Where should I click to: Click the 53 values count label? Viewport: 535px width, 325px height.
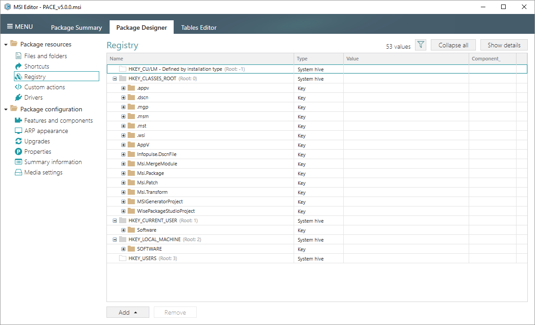398,46
